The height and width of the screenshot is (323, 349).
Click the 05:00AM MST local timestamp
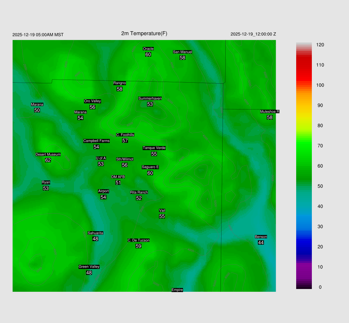click(x=38, y=35)
